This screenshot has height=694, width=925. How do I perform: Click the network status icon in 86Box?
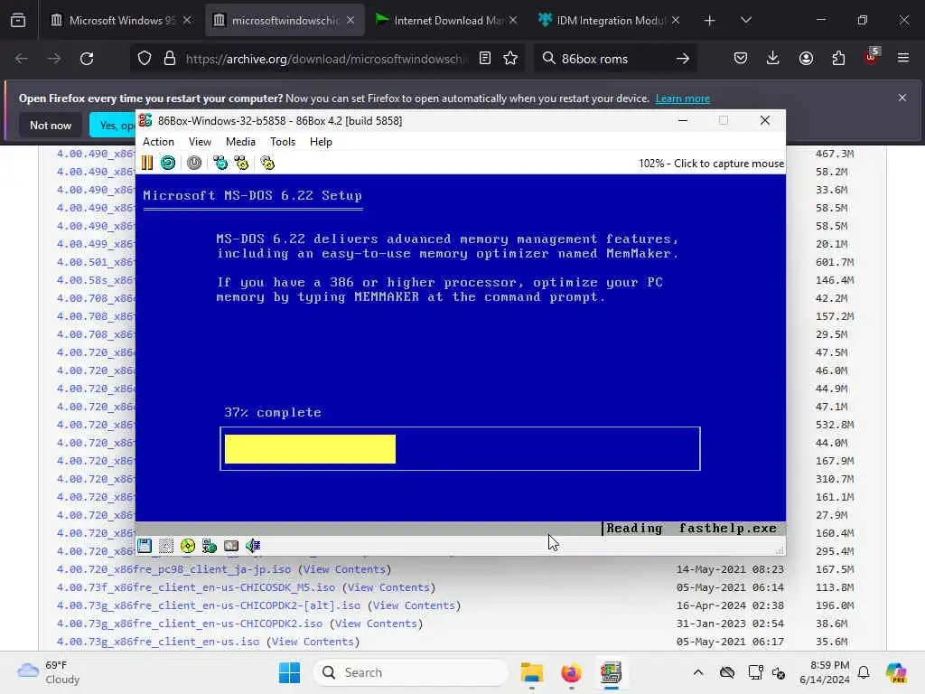pos(210,546)
